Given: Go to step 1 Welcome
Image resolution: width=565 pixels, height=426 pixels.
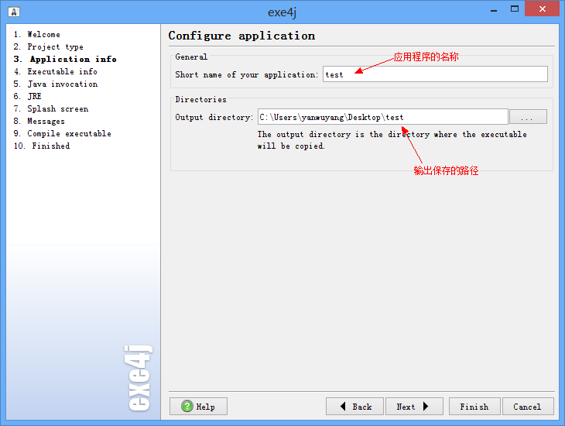Looking at the screenshot, I should click(36, 35).
